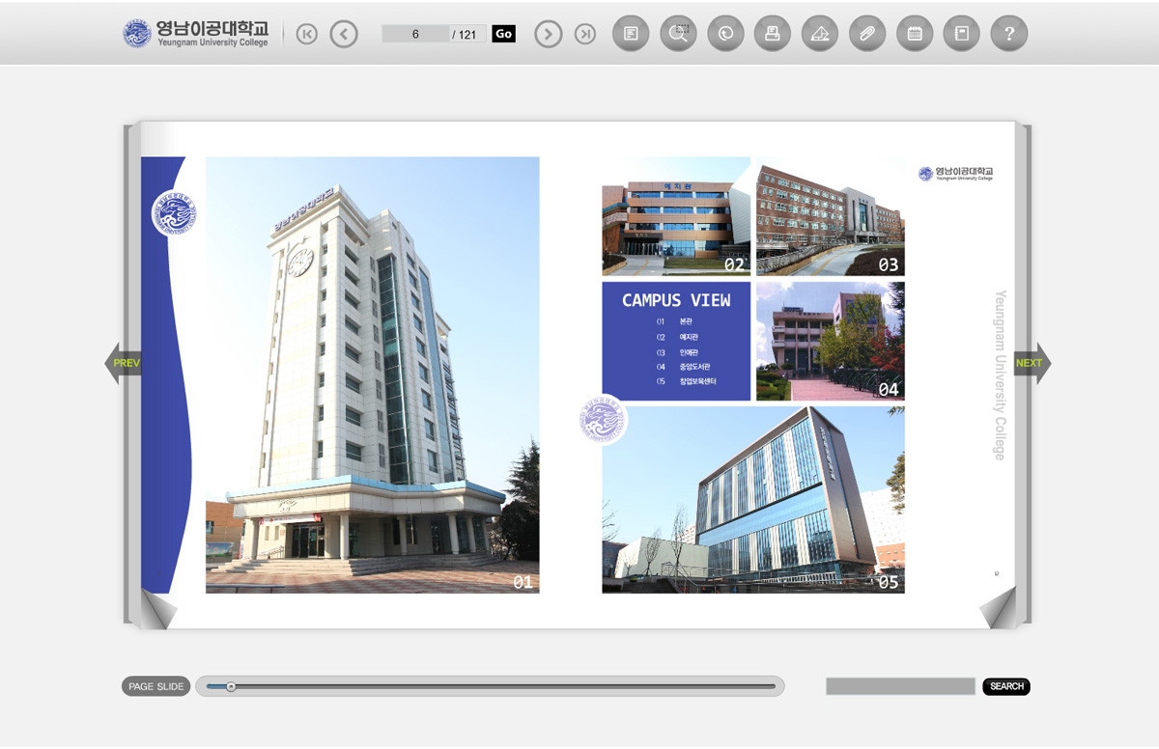Viewport: 1159px width, 749px height.
Task: Open the calendar icon in toolbar
Action: pos(915,35)
